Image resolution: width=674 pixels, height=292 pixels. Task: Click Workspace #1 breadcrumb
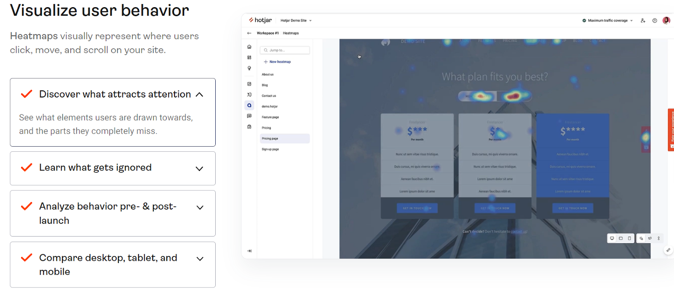click(268, 33)
